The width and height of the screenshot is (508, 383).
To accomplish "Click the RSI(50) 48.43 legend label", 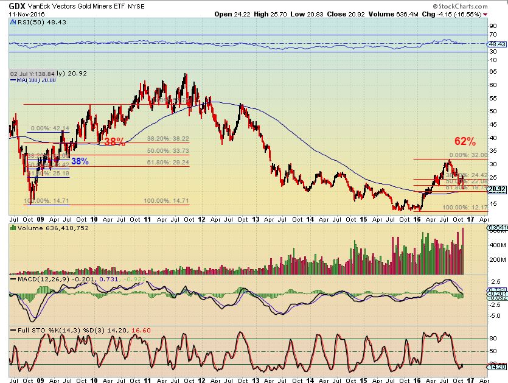I will tap(42, 22).
